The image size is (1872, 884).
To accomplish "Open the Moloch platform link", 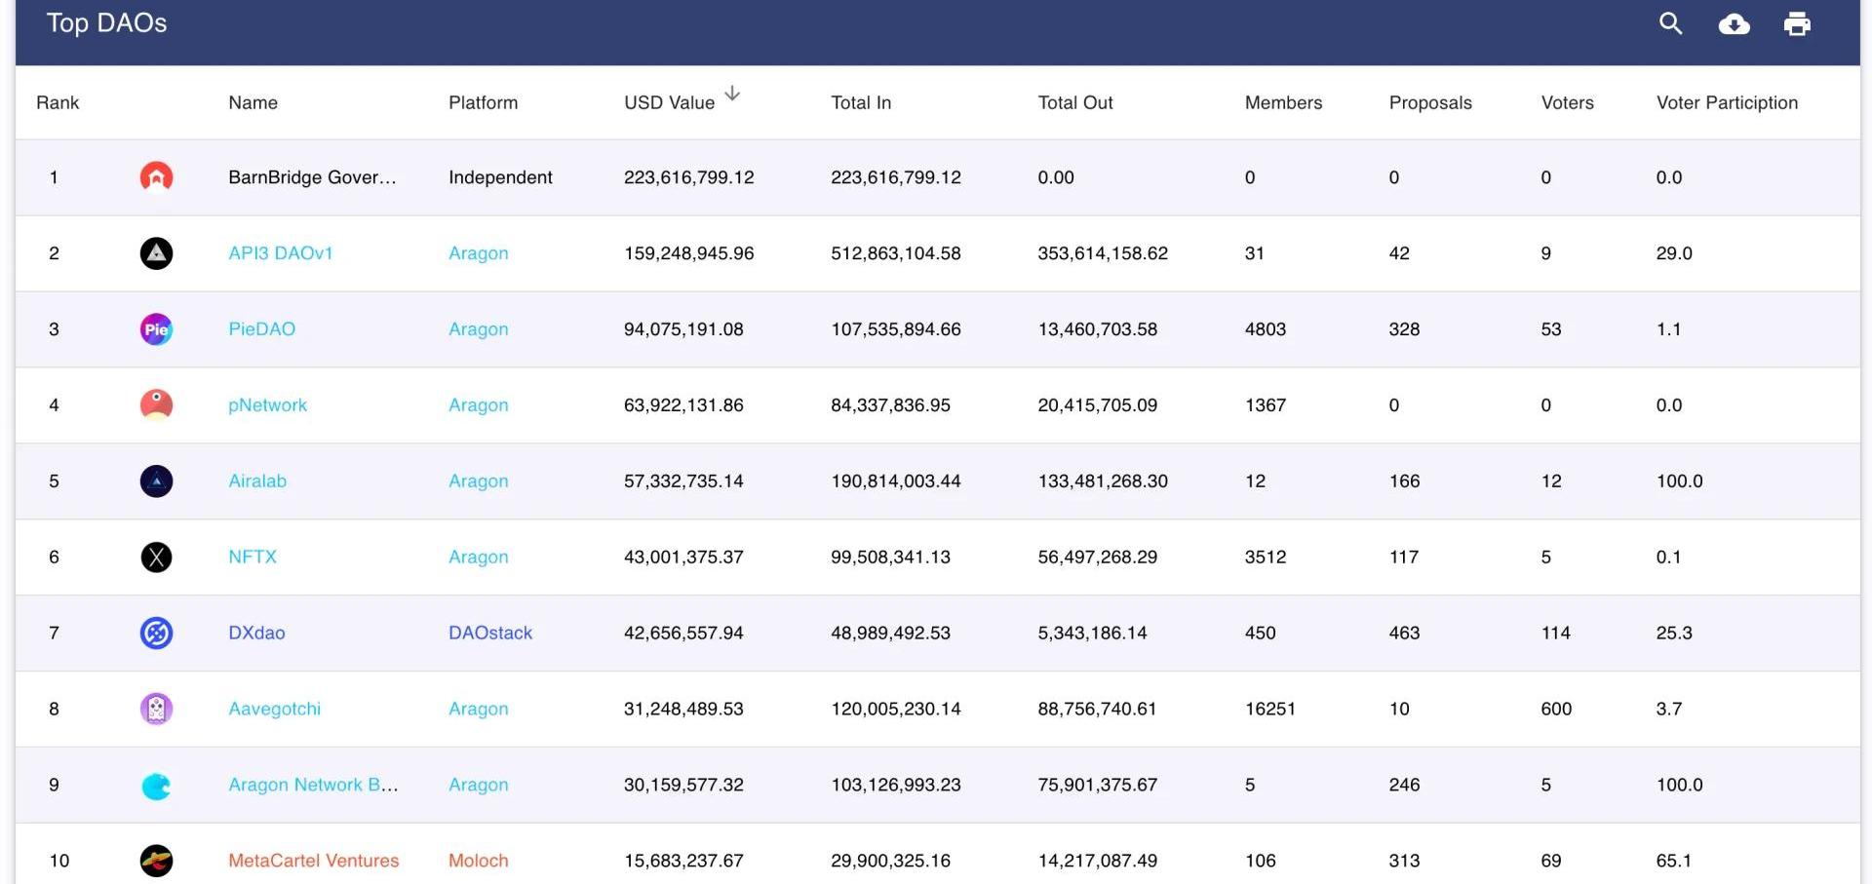I will pos(478,861).
